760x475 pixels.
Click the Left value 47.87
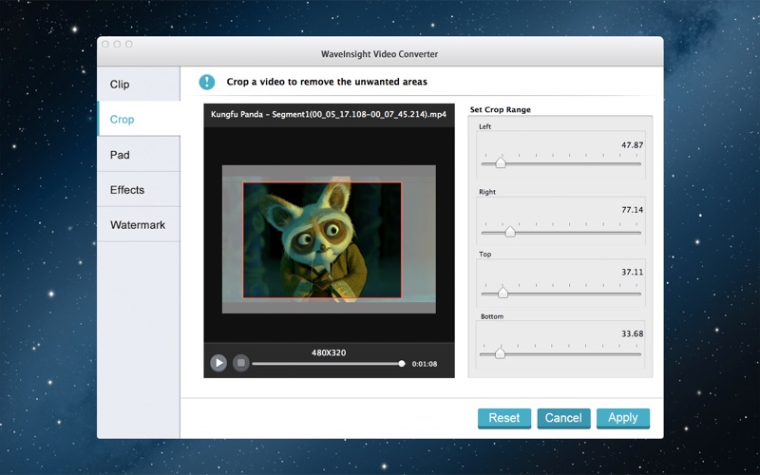(x=633, y=145)
